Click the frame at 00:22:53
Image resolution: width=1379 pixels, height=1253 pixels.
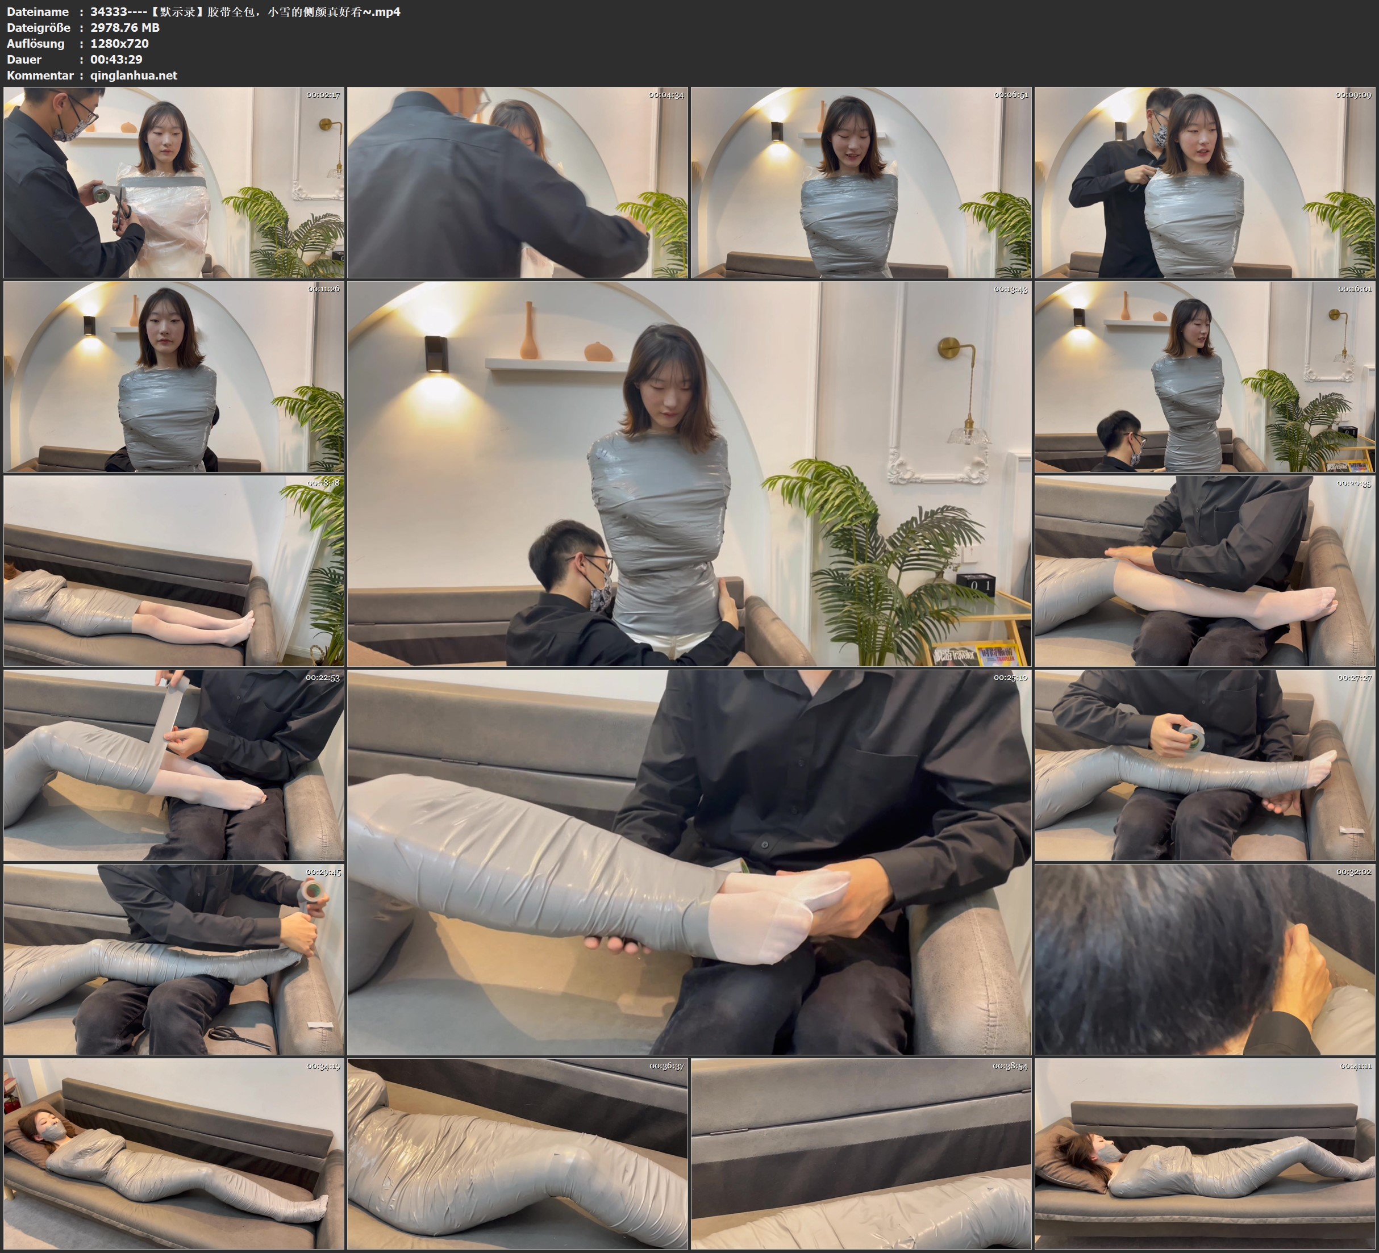tap(174, 765)
